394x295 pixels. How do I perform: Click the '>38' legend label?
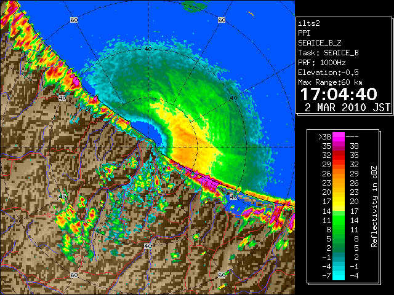(324, 137)
